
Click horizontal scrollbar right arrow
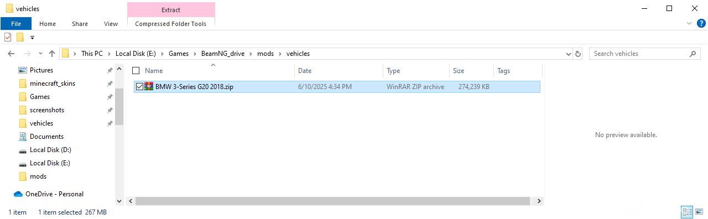540,201
